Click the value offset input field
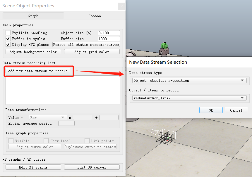 (109, 117)
